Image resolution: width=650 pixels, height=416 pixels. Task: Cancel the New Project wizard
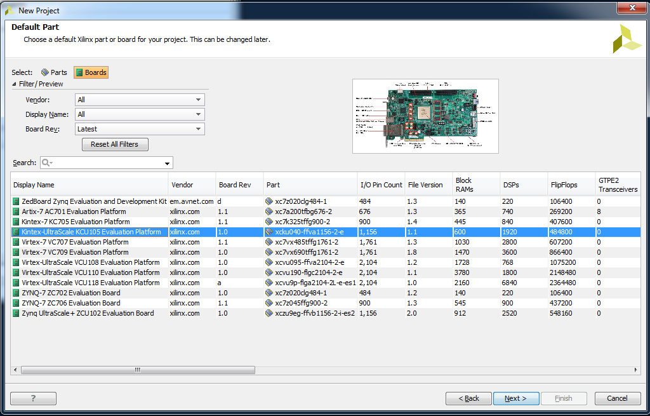(x=617, y=398)
